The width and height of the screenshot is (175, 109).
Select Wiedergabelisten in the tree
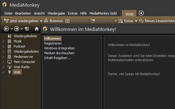26,51
